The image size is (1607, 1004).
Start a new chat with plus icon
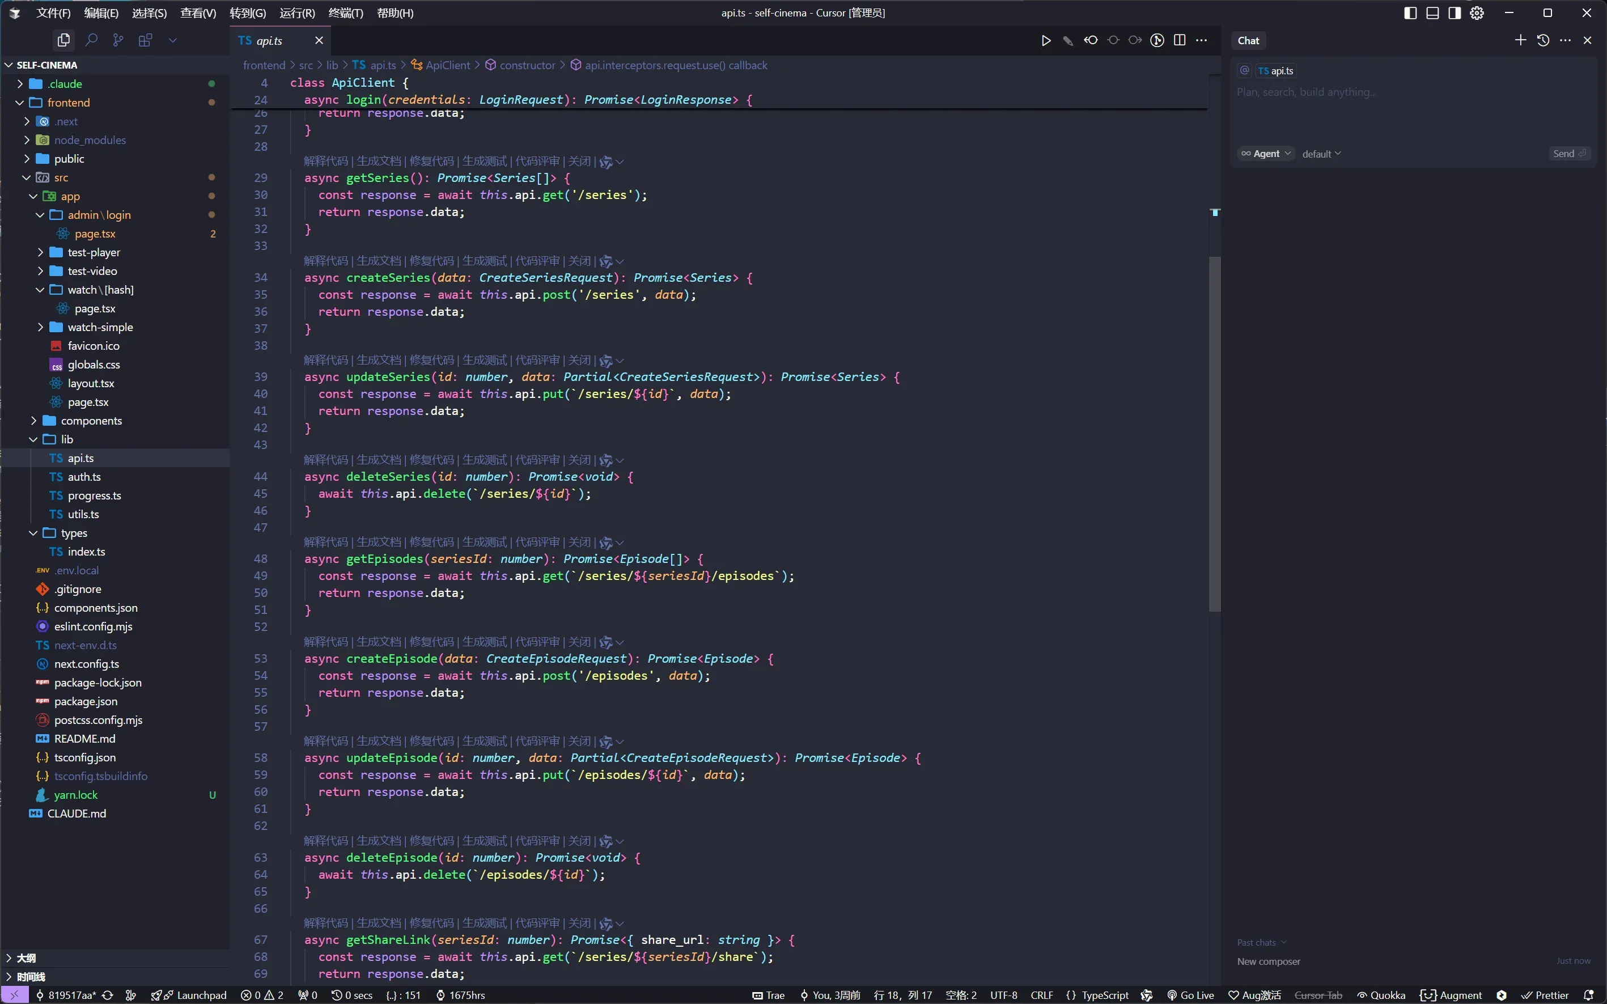coord(1520,40)
